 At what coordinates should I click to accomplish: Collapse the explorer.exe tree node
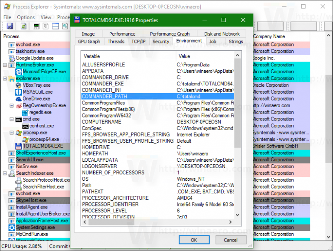5,78
